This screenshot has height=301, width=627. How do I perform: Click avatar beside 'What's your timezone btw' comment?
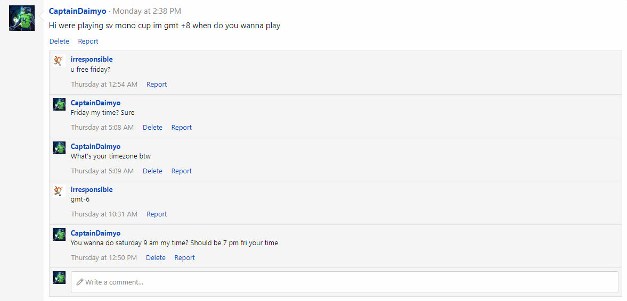[x=59, y=148]
